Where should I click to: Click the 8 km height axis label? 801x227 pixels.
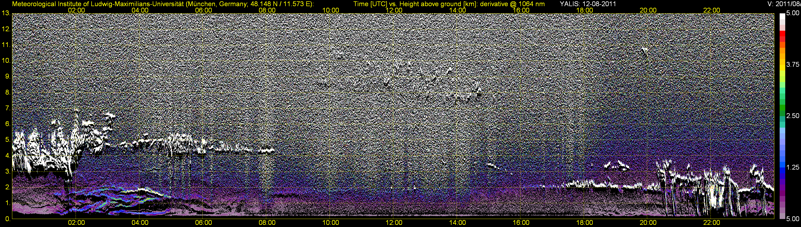7,92
